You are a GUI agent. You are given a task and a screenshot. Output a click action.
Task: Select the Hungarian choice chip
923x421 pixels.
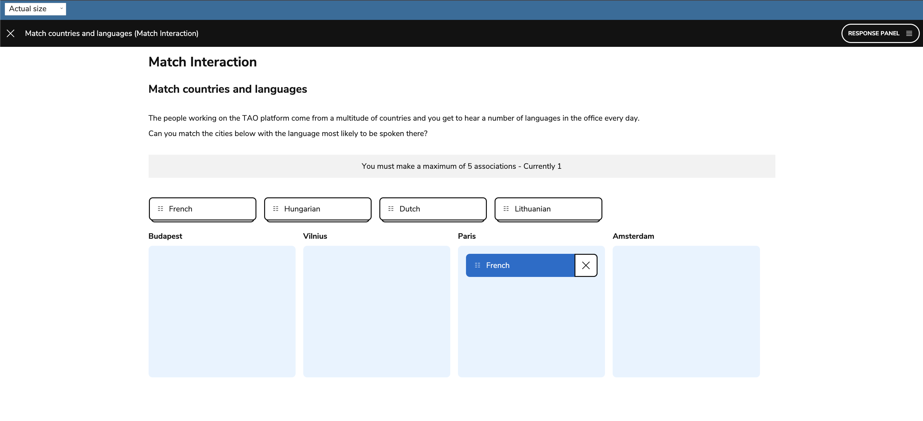318,209
